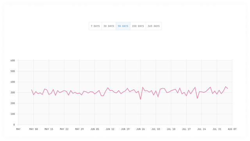Click the JUL 17 x-axis label

(186, 129)
